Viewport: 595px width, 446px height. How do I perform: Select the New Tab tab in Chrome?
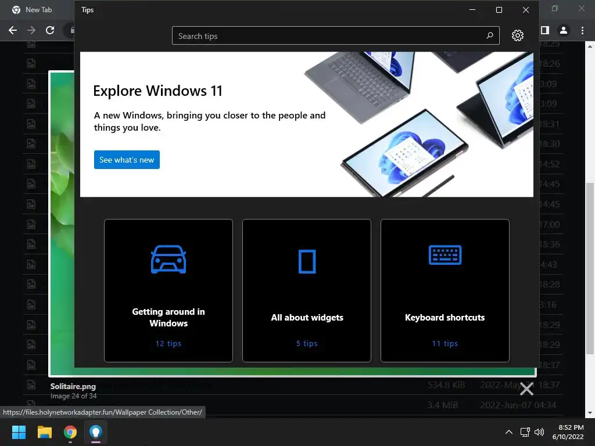[38, 10]
